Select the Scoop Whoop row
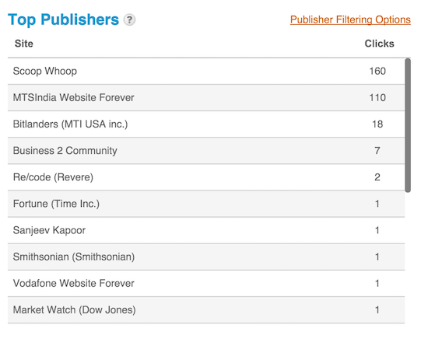Screen dimensions: 428x339 click(x=206, y=72)
